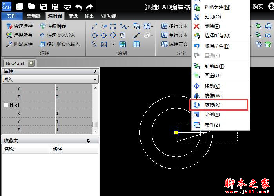Open a file with the folder icon
The width and height of the screenshot is (274, 196).
31,7
